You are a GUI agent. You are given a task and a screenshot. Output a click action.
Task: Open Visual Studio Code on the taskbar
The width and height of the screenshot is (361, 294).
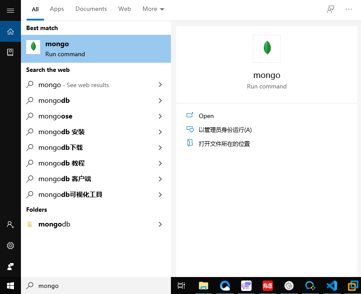pos(332,286)
